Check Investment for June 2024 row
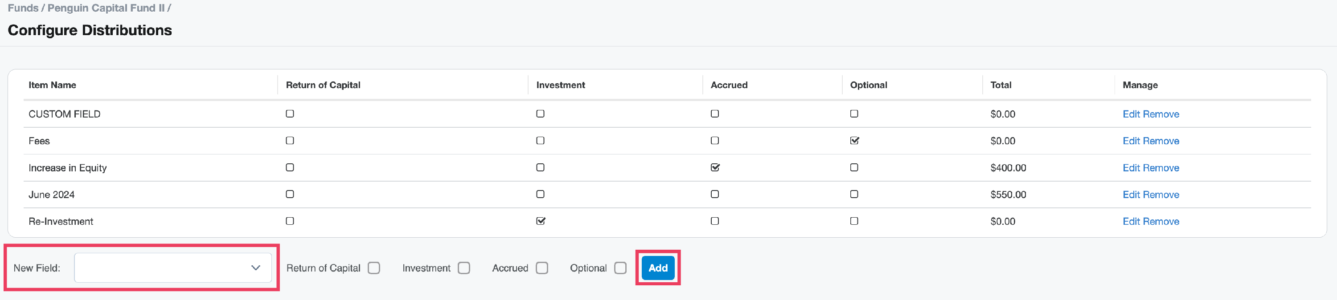This screenshot has height=300, width=1337. [540, 195]
